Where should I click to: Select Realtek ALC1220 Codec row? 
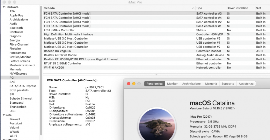[156, 55]
